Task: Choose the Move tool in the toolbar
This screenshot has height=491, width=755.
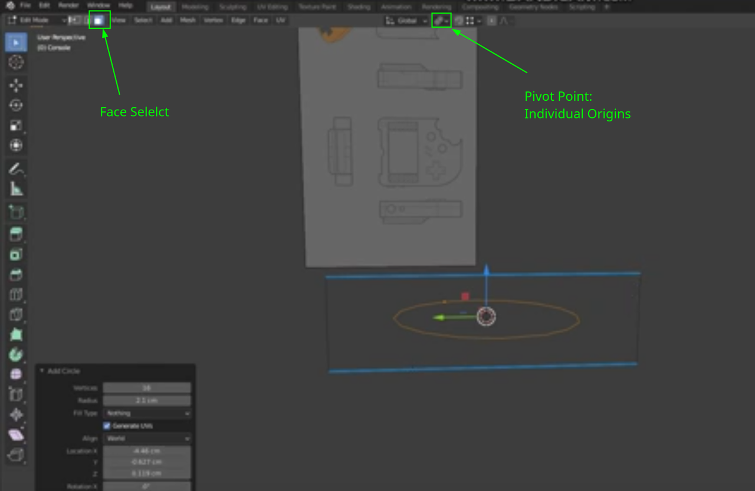Action: (16, 85)
